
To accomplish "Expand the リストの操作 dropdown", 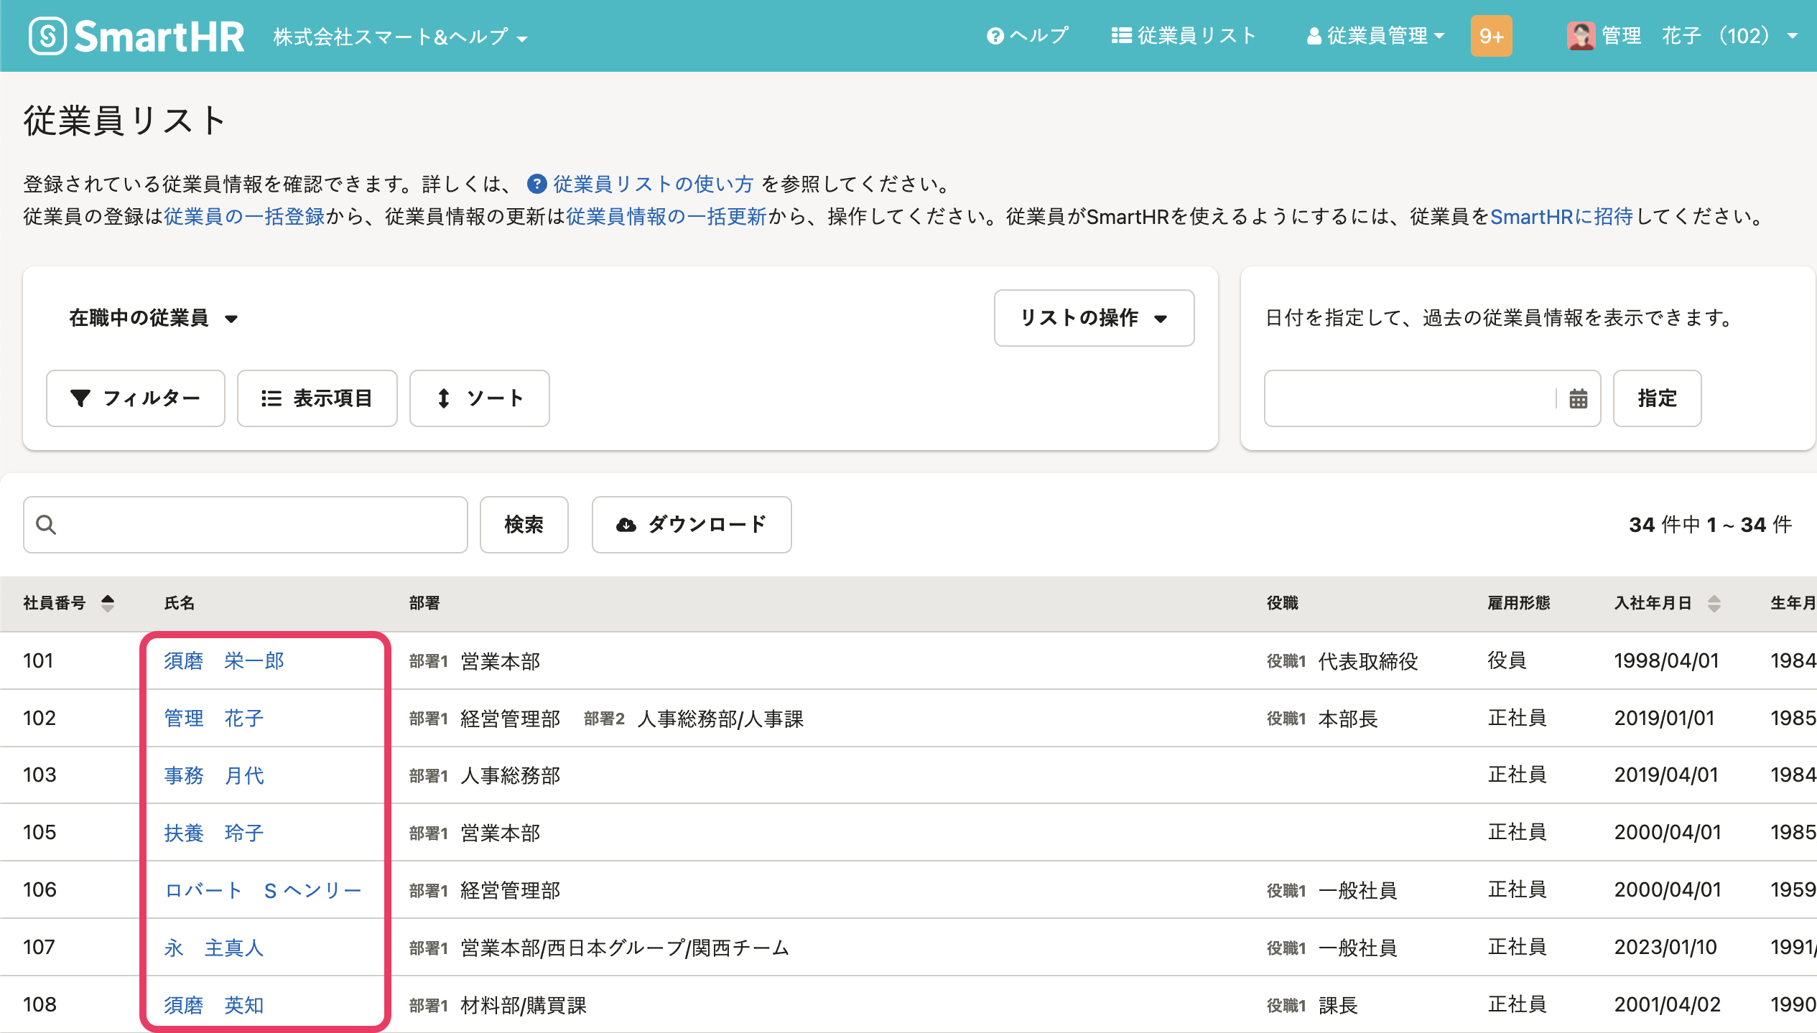I will click(x=1094, y=318).
